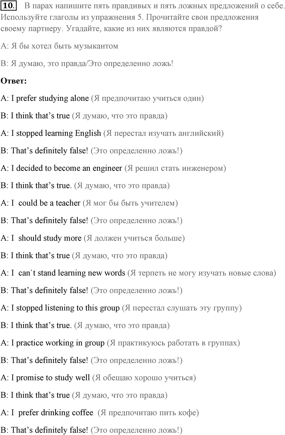
Task: Click the boxed exercise number 10
Action: tap(9, 5)
